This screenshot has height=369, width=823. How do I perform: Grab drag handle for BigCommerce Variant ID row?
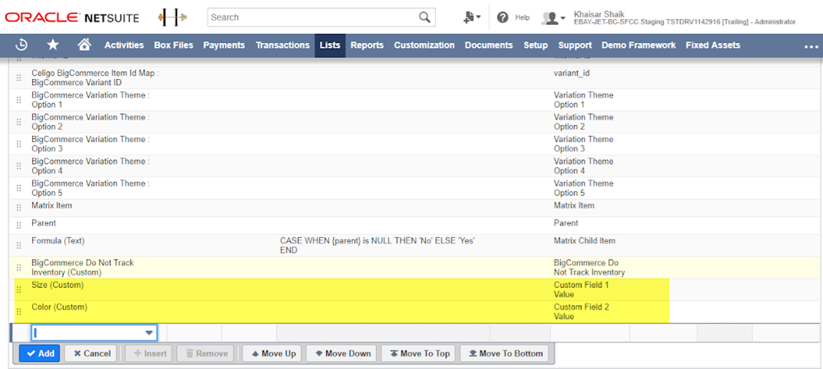click(x=18, y=78)
